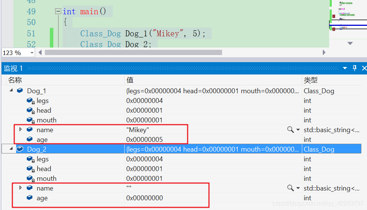367x210 pixels.
Task: Expand the name member under Dog_2
Action: (x=20, y=188)
